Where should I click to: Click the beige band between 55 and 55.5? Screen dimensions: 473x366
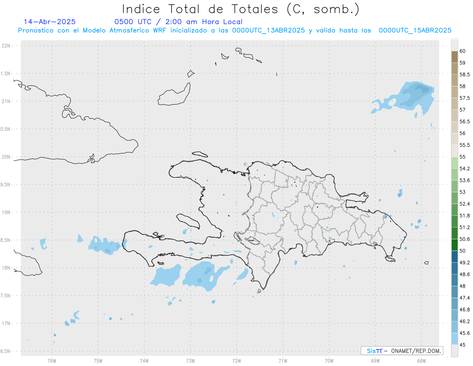pos(454,151)
